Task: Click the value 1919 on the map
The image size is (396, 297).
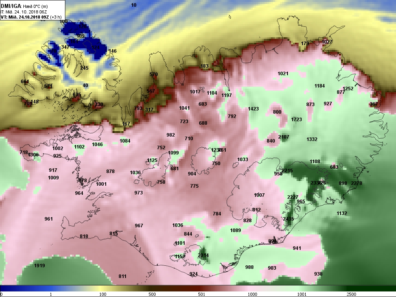Action: click(39, 265)
